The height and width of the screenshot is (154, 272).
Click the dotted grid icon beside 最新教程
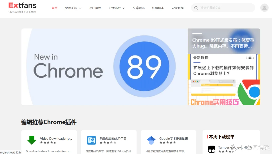click(x=250, y=57)
